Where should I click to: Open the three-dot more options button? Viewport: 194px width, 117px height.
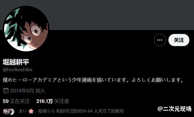click(x=160, y=40)
